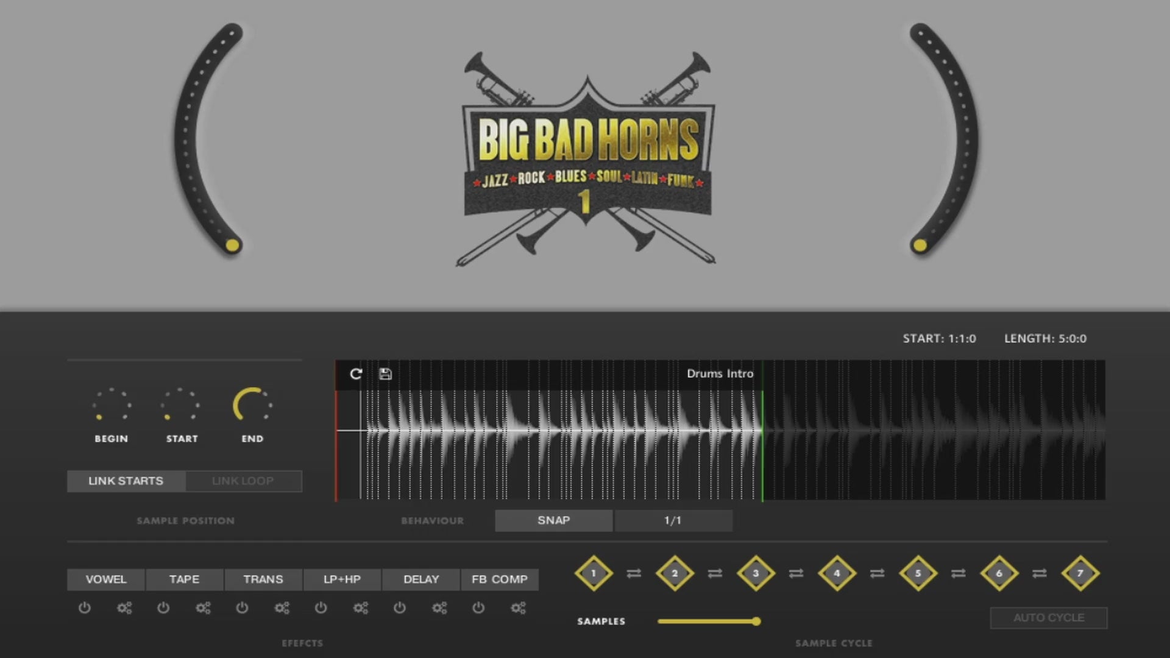The width and height of the screenshot is (1170, 658).
Task: Click the right curved arc slider's yellow handle
Action: (919, 246)
